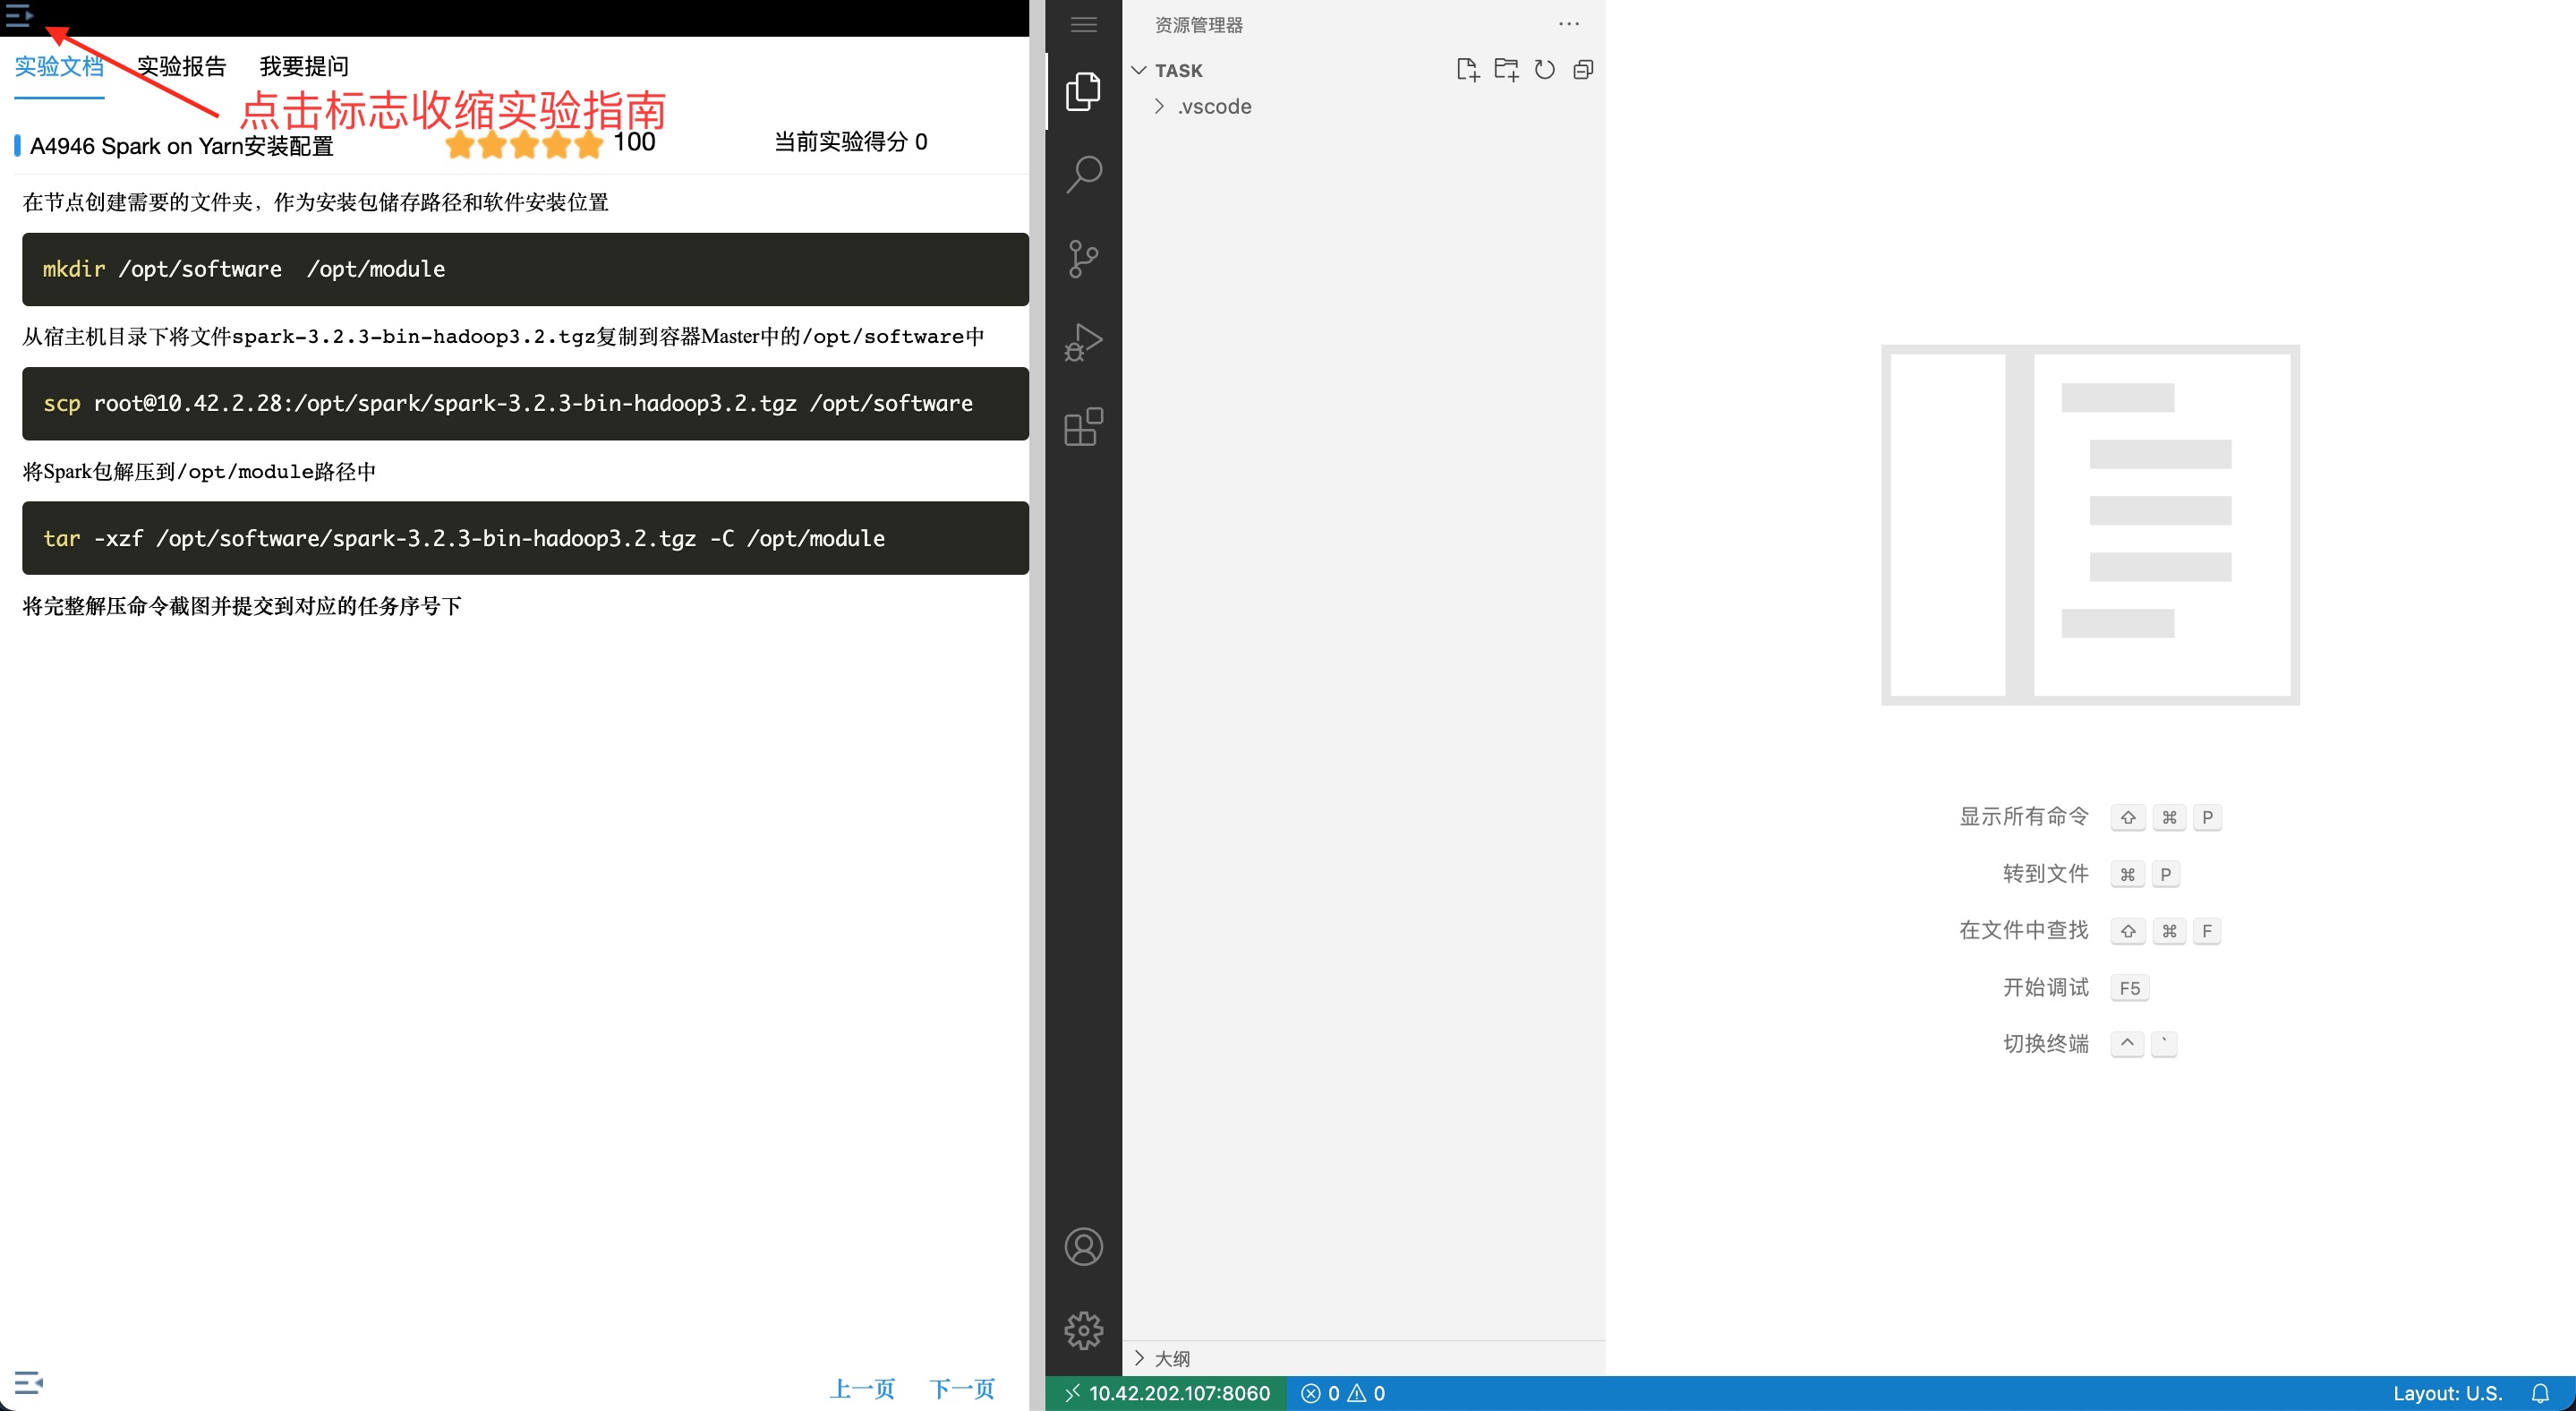Toggle the top-left guide collapse icon
Image resolution: width=2576 pixels, height=1411 pixels.
[x=19, y=16]
